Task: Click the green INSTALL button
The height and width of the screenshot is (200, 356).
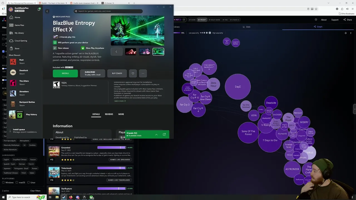Action: (65, 73)
